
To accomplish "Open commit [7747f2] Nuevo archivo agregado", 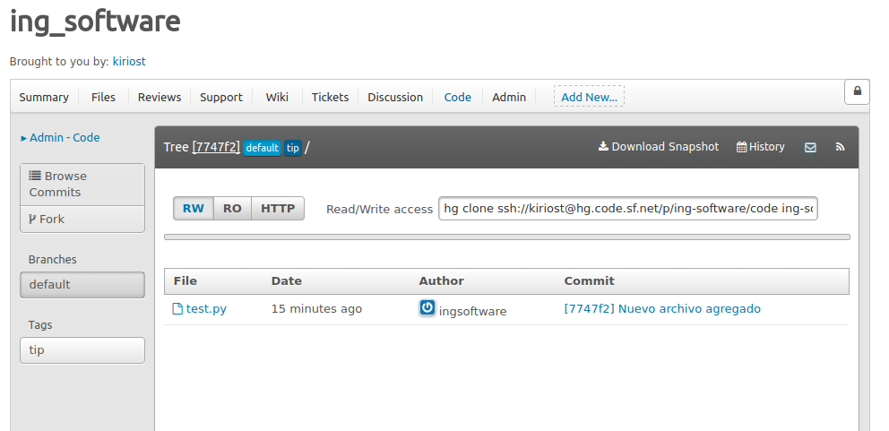I will 662,308.
